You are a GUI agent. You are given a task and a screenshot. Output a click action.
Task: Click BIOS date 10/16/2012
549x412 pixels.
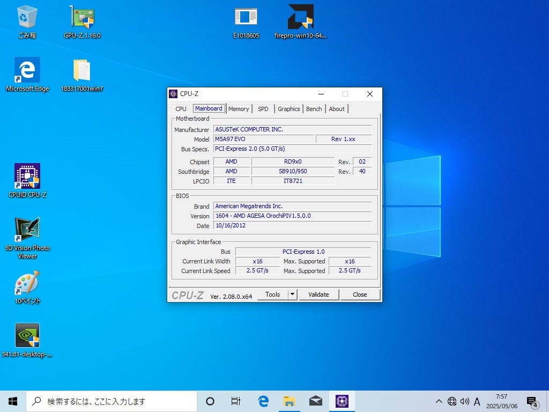[292, 226]
